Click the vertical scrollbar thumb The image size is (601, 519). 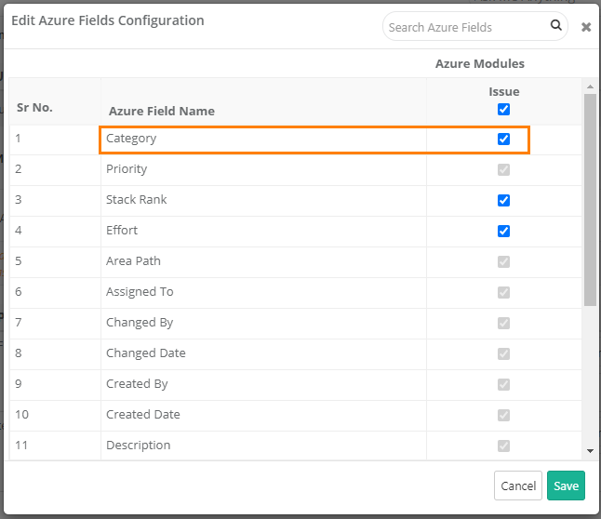click(x=590, y=199)
